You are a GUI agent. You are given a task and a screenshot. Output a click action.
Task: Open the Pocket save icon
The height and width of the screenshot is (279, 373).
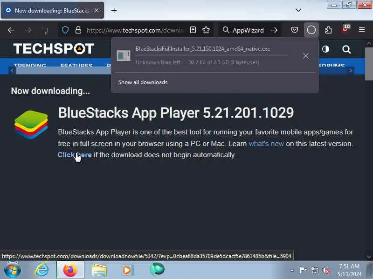tap(295, 30)
